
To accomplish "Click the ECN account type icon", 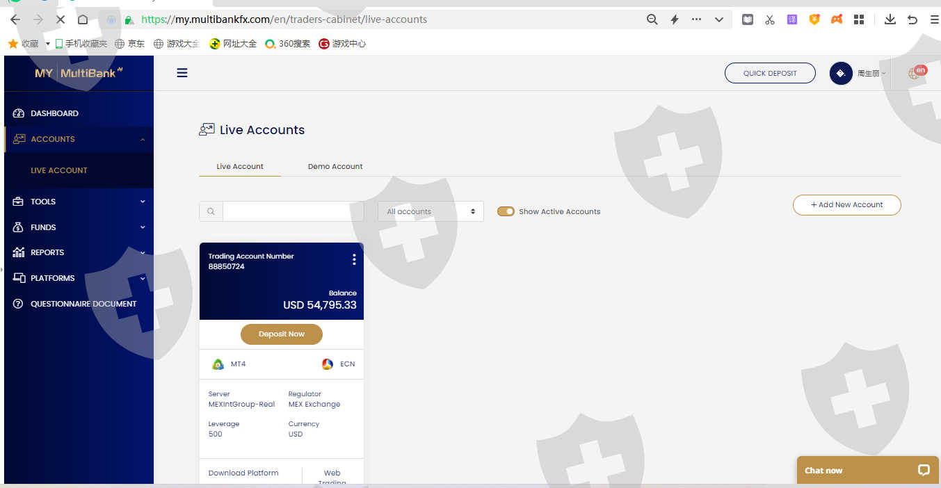I will click(328, 364).
